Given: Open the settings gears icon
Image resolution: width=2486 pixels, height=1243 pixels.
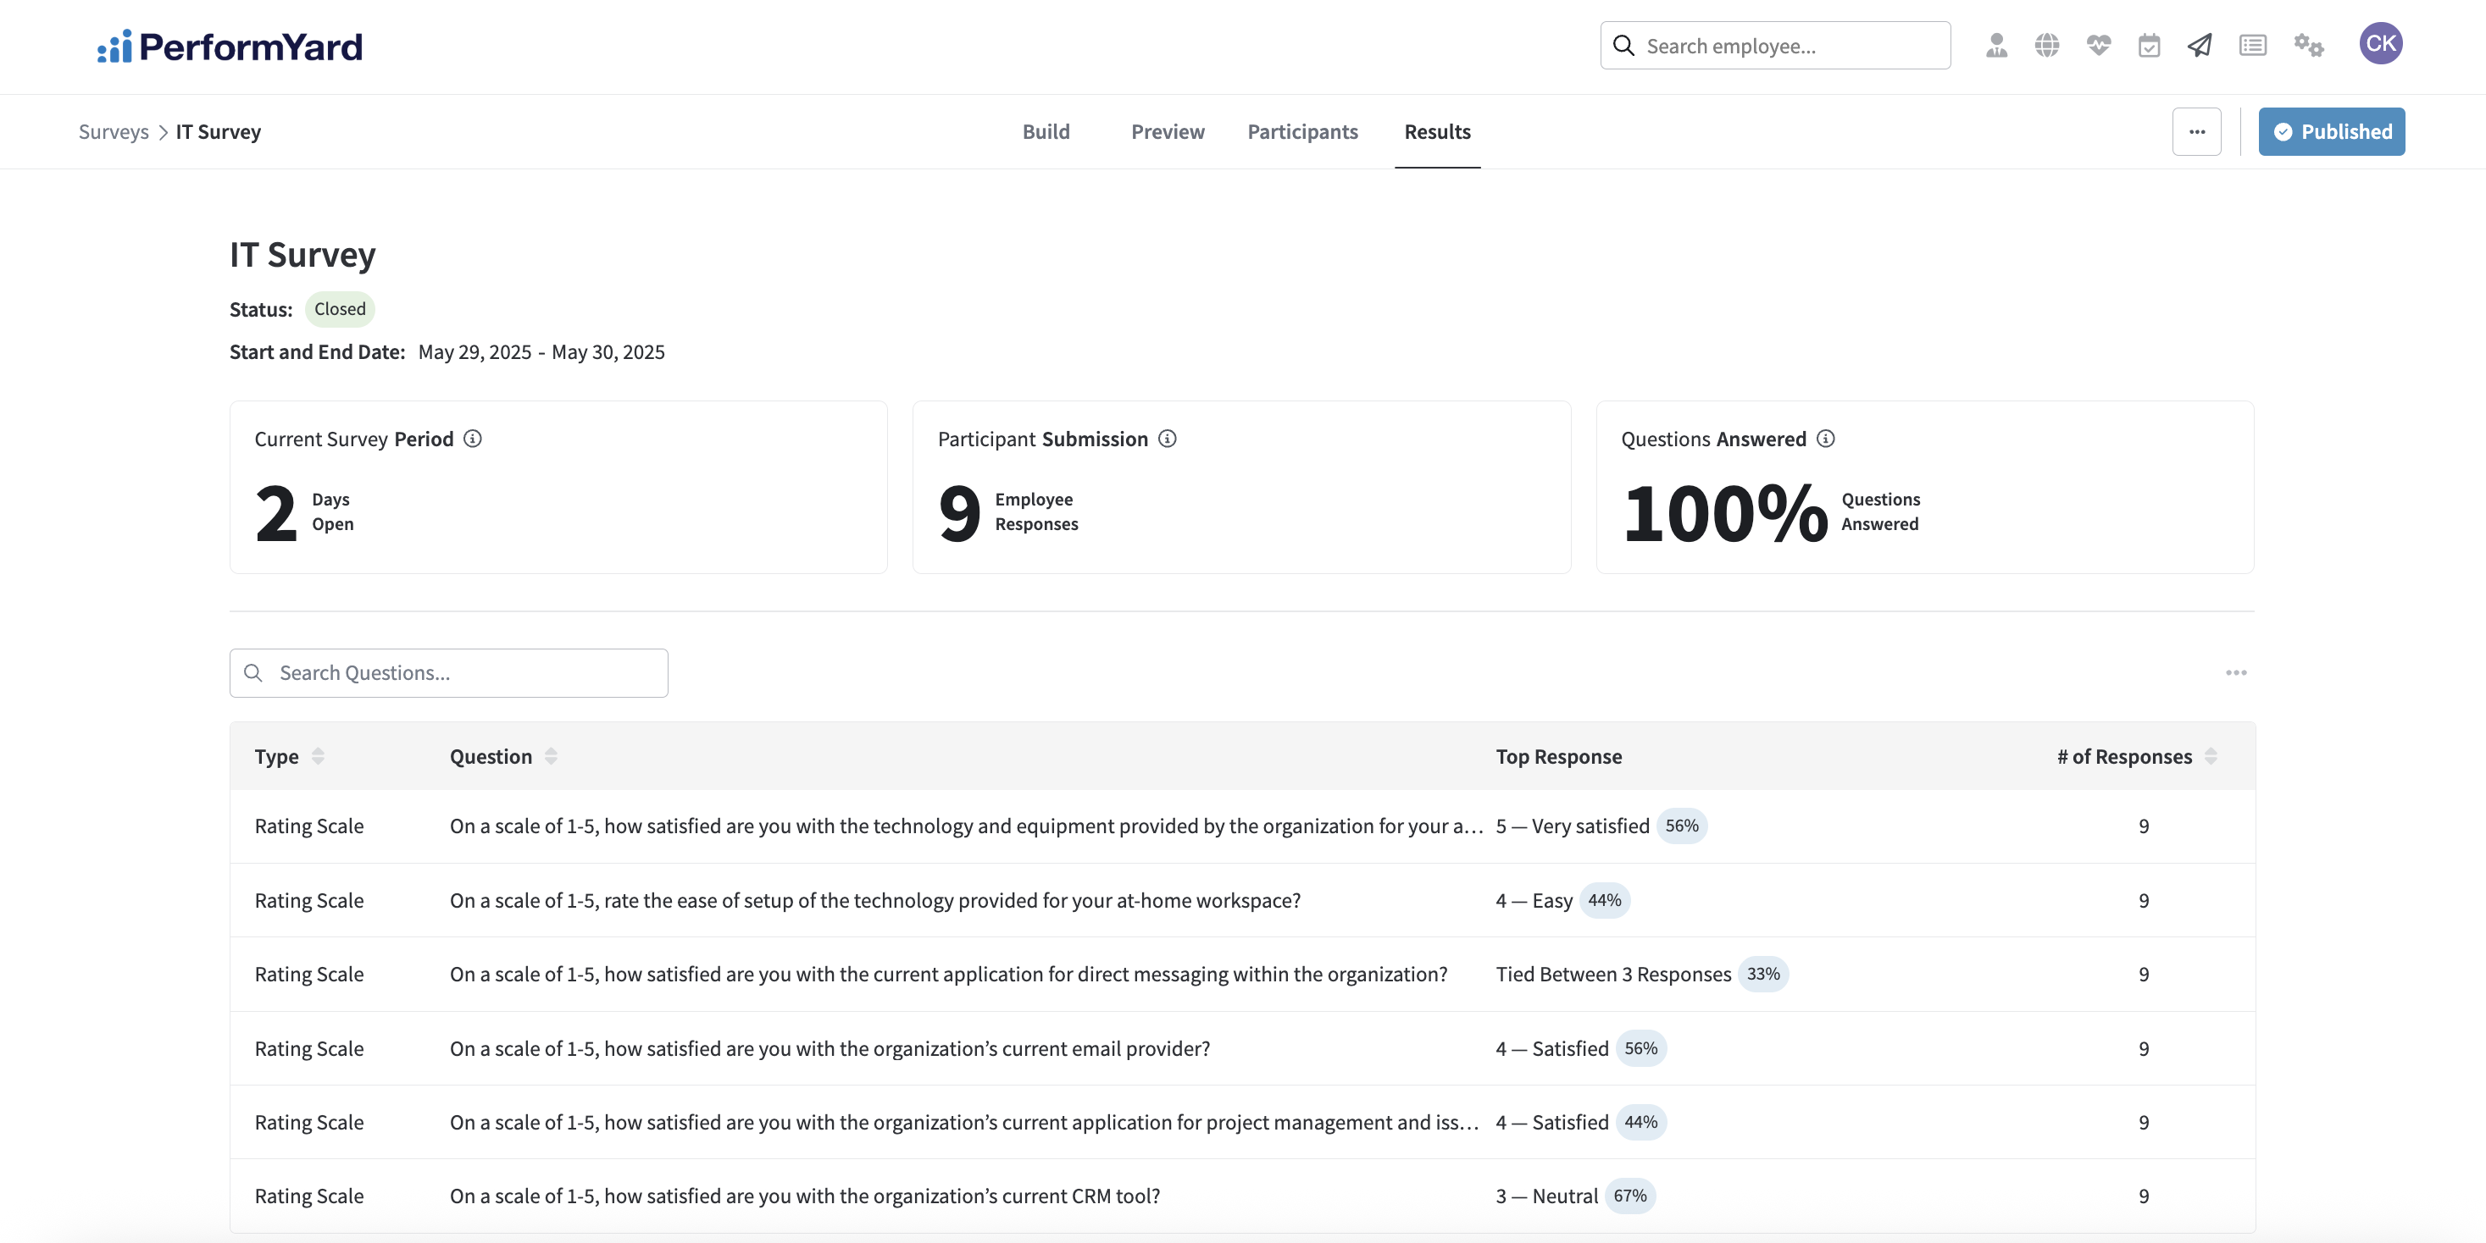Looking at the screenshot, I should pos(2308,46).
